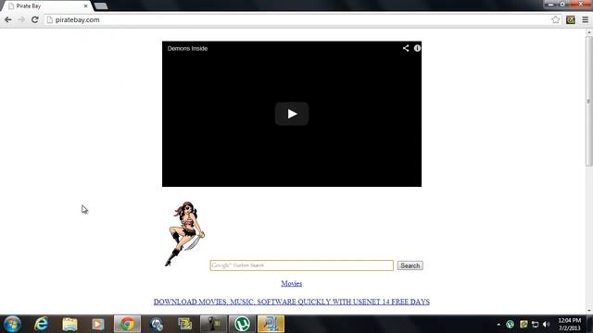The width and height of the screenshot is (593, 333).
Task: Open a new tab button
Action: [x=101, y=6]
